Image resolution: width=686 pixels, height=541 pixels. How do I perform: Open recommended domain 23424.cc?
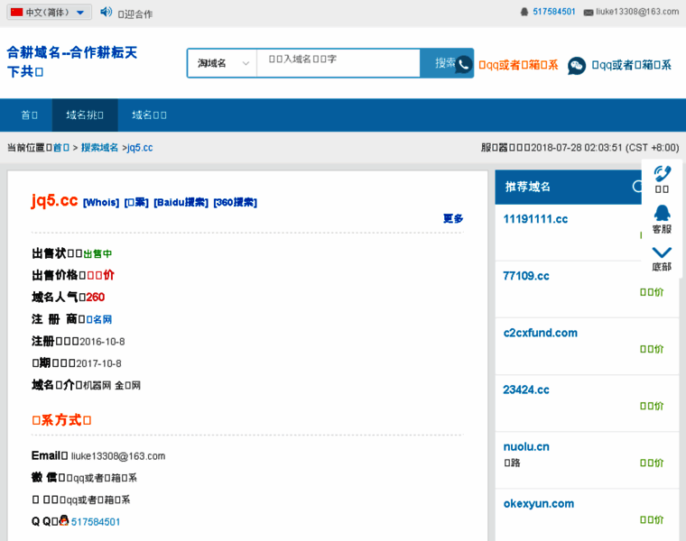[526, 390]
